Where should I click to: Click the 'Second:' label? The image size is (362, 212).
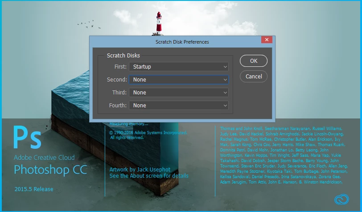pyautogui.click(x=117, y=80)
